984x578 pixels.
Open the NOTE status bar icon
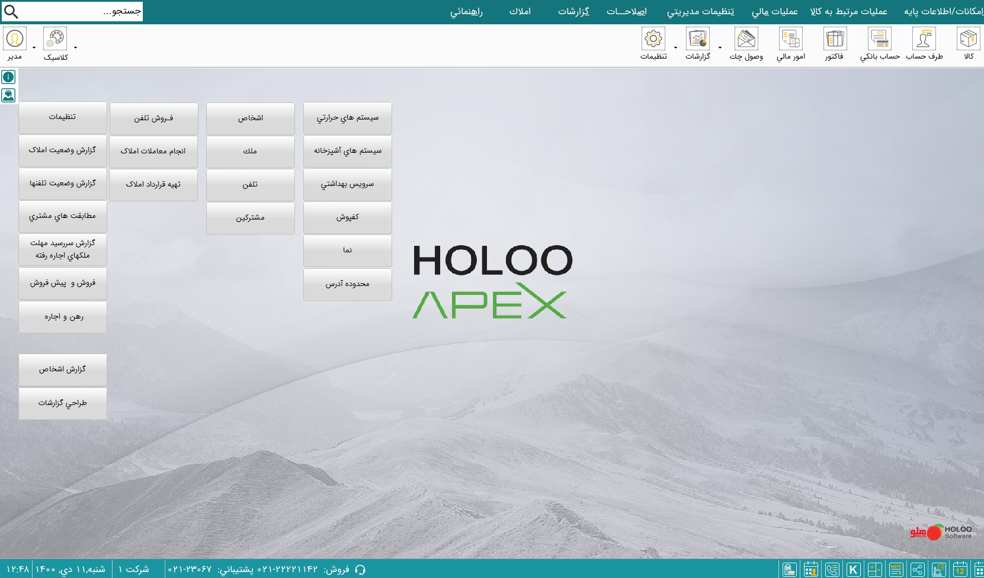point(896,570)
